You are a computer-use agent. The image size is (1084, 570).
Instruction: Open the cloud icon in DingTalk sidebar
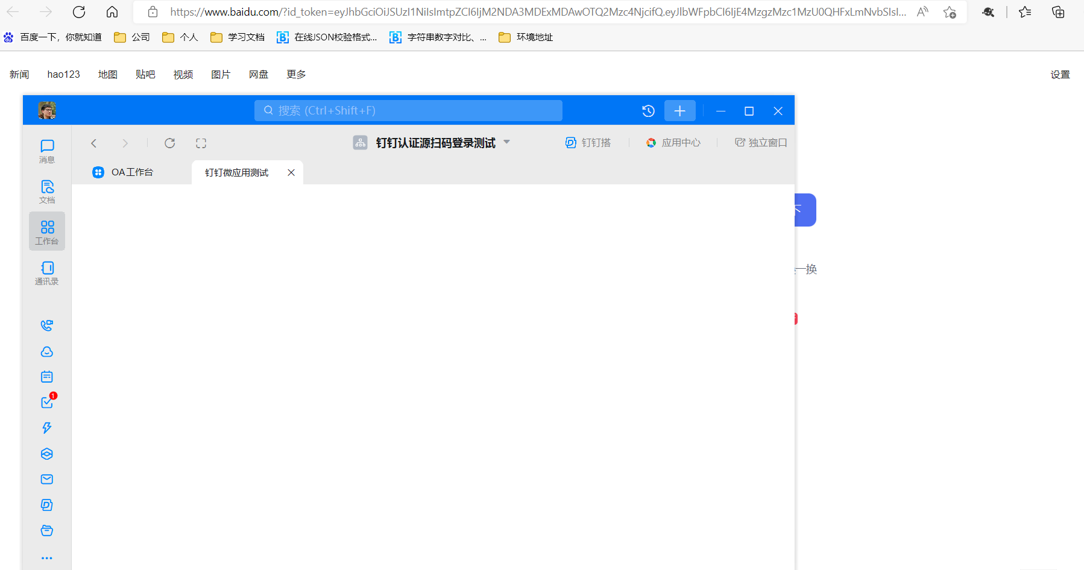(47, 351)
